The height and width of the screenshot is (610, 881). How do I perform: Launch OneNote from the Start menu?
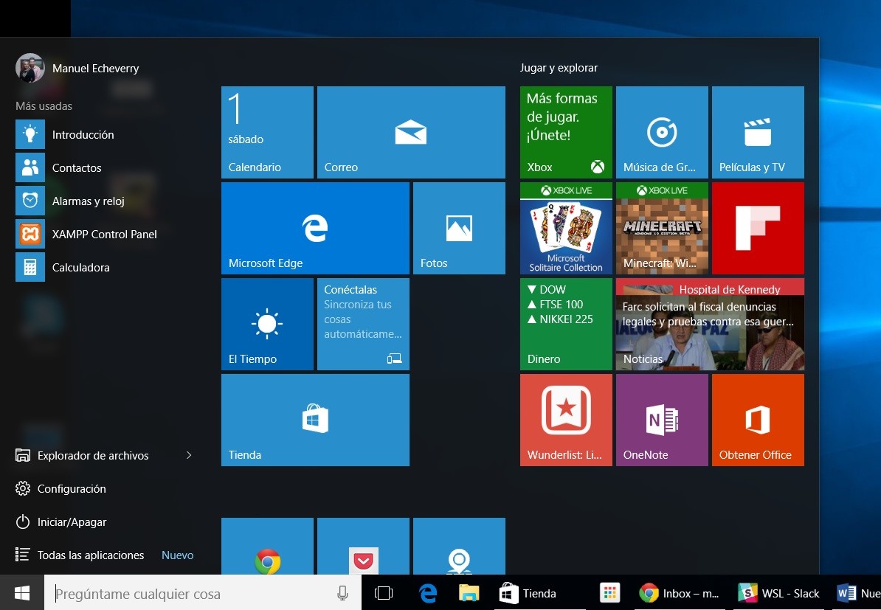[x=662, y=419]
